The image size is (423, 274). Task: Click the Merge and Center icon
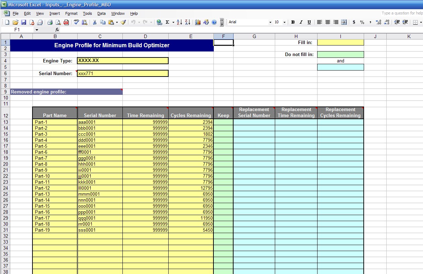coord(344,22)
